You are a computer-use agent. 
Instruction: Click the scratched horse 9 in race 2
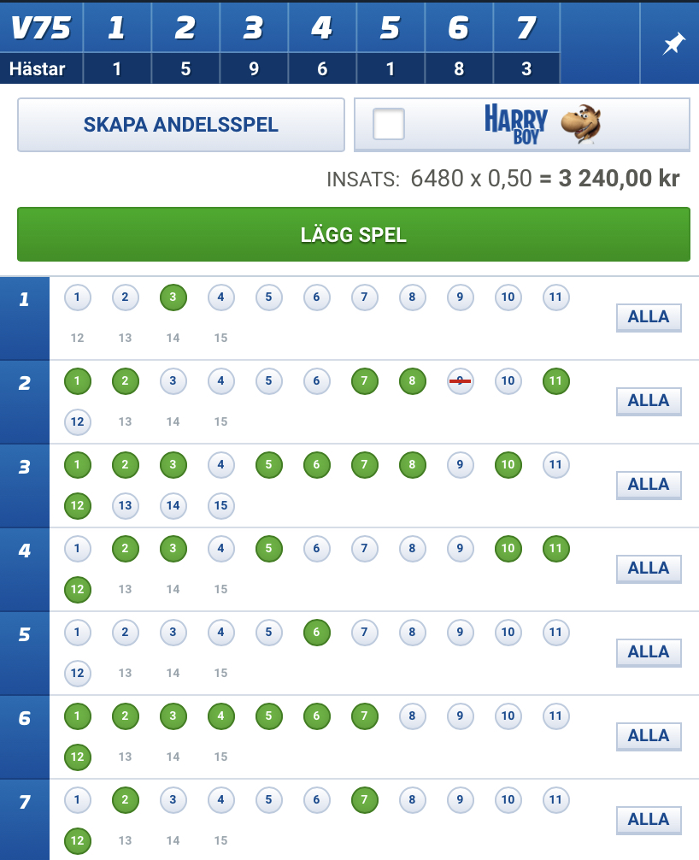click(x=460, y=381)
